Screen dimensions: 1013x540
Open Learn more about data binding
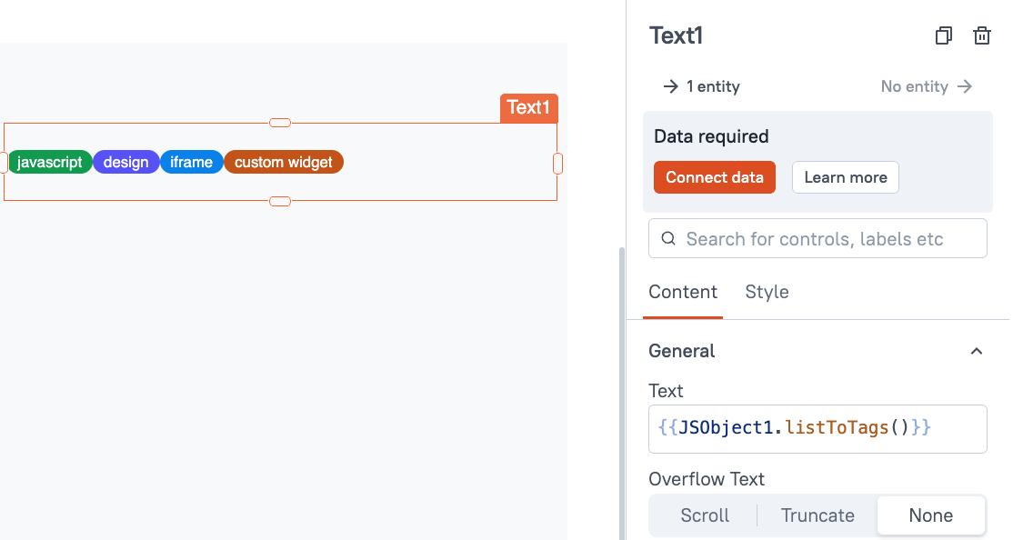(845, 177)
